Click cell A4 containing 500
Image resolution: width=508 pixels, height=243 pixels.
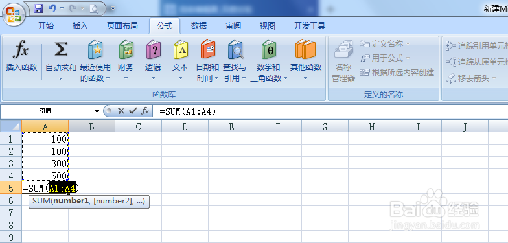click(x=45, y=175)
